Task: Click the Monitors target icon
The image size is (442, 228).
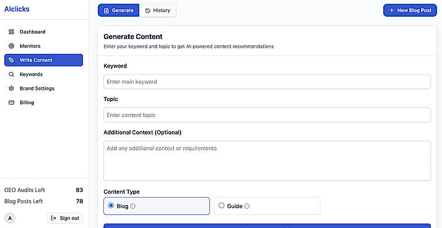Action: (11, 46)
